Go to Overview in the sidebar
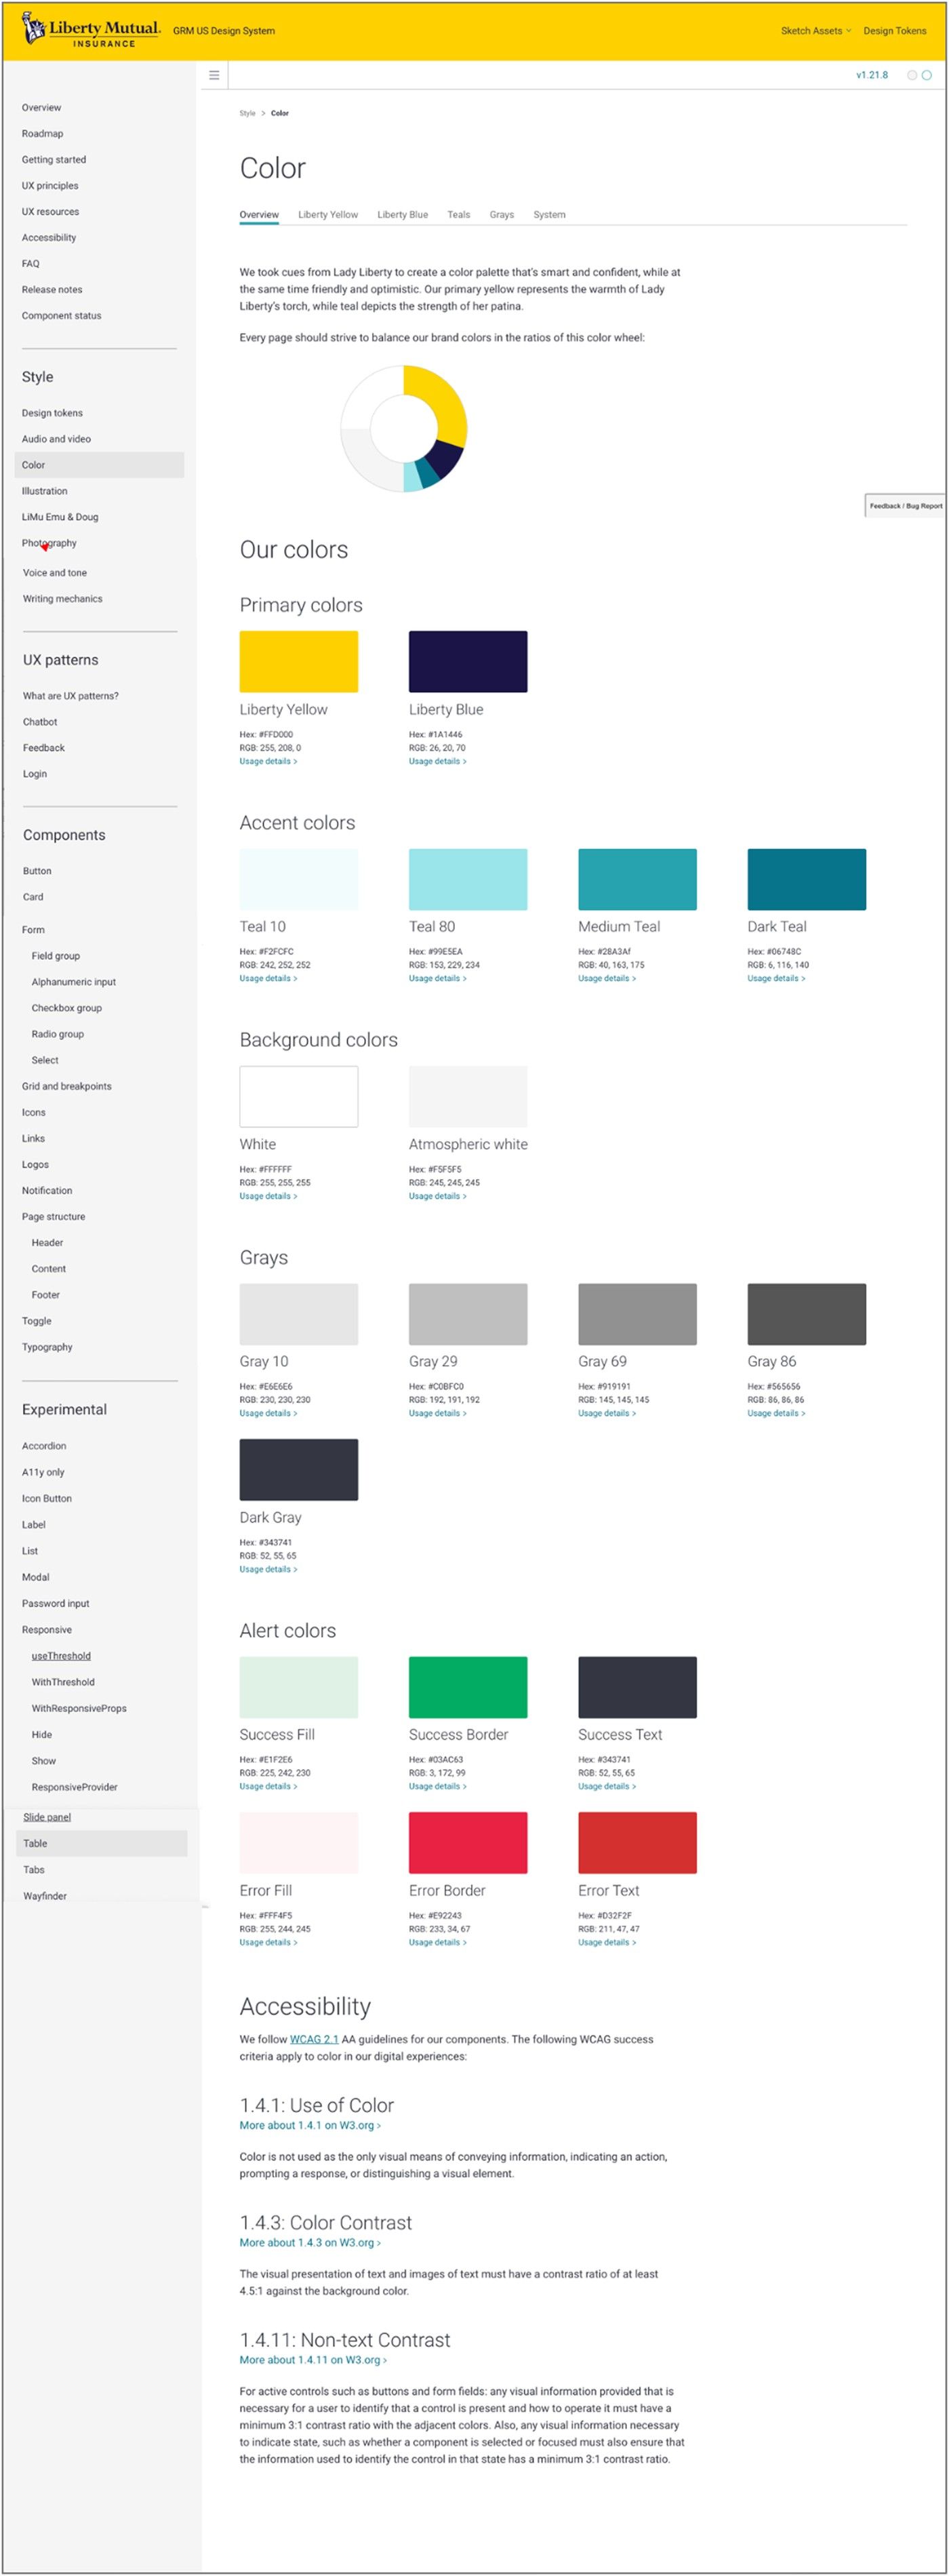The height and width of the screenshot is (2576, 949). (x=41, y=108)
